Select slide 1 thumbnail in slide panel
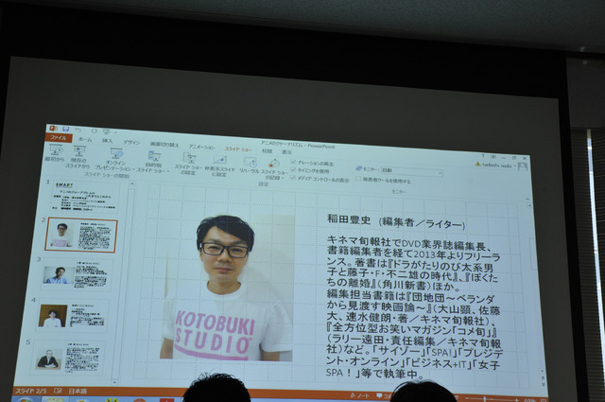This screenshot has height=402, width=605. 85,196
